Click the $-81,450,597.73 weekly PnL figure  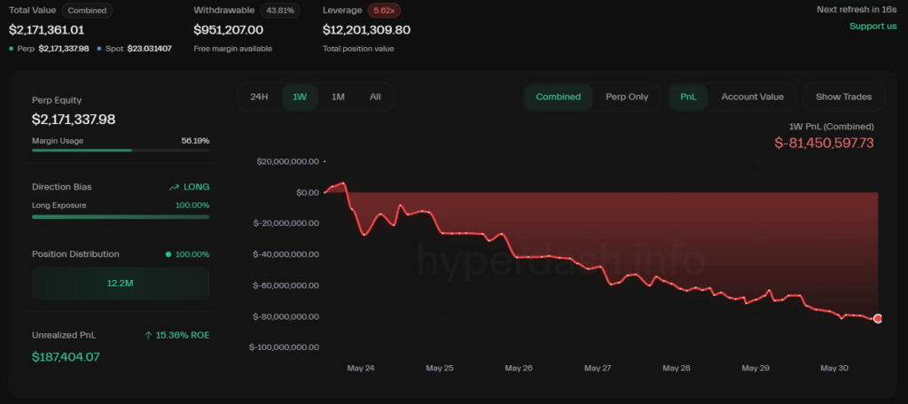[824, 143]
